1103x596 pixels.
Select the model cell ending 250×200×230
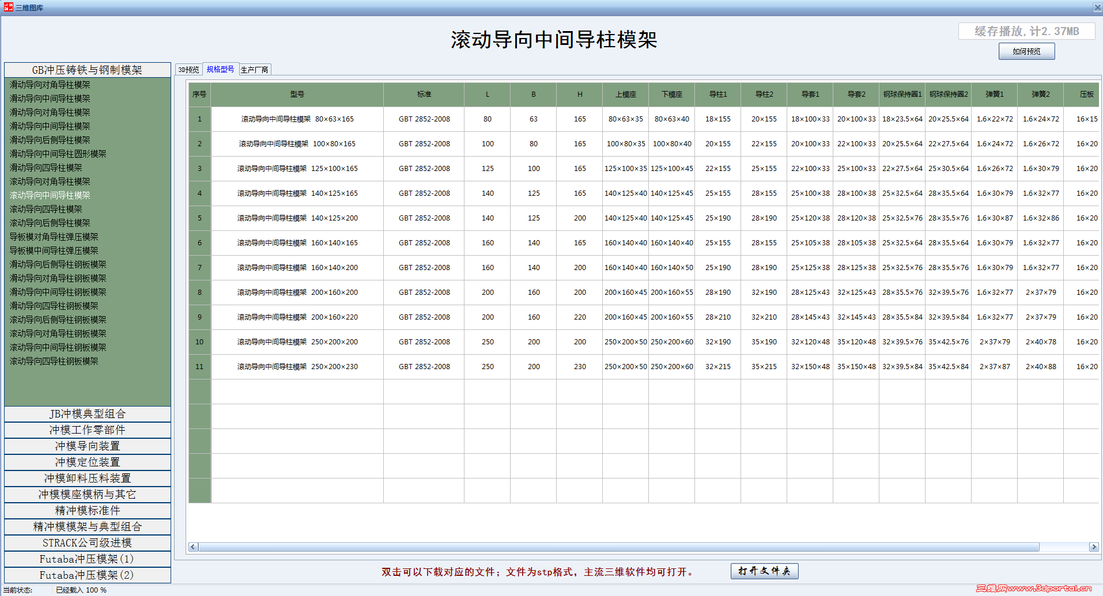pos(297,367)
